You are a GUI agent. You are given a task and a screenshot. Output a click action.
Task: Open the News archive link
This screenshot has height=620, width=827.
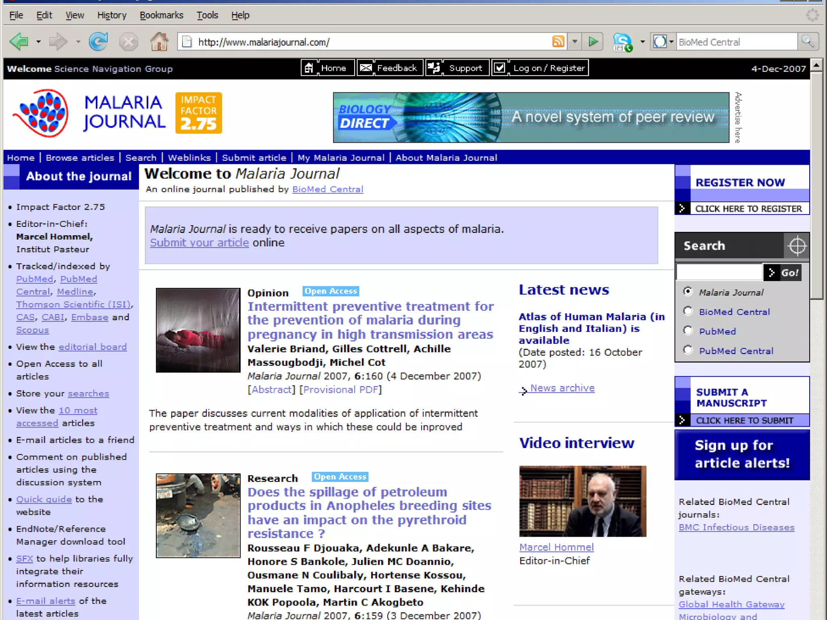562,388
